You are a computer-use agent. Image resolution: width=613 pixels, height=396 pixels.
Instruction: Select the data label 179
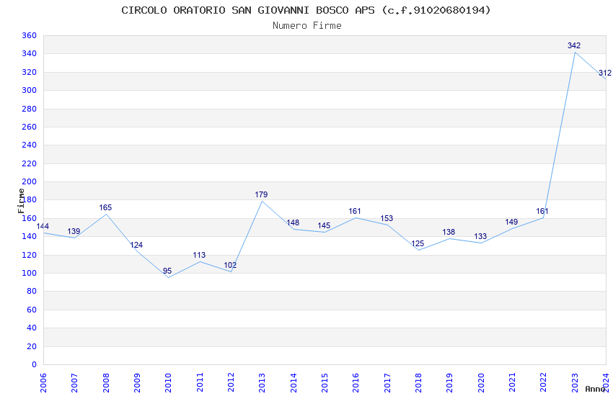[x=261, y=194]
